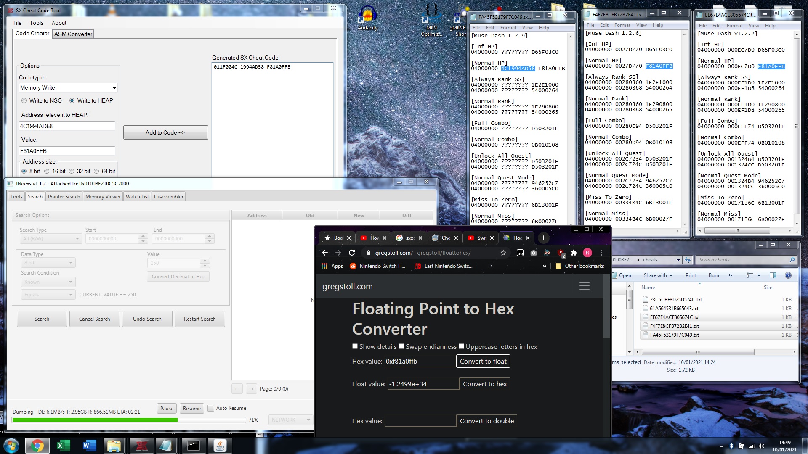Switch to the ASM Converter tab

[x=73, y=34]
